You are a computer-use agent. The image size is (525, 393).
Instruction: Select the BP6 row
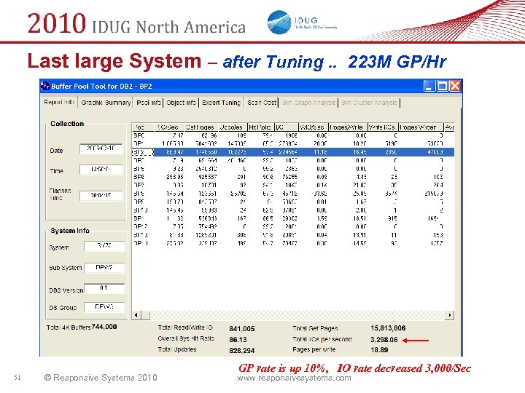click(293, 177)
